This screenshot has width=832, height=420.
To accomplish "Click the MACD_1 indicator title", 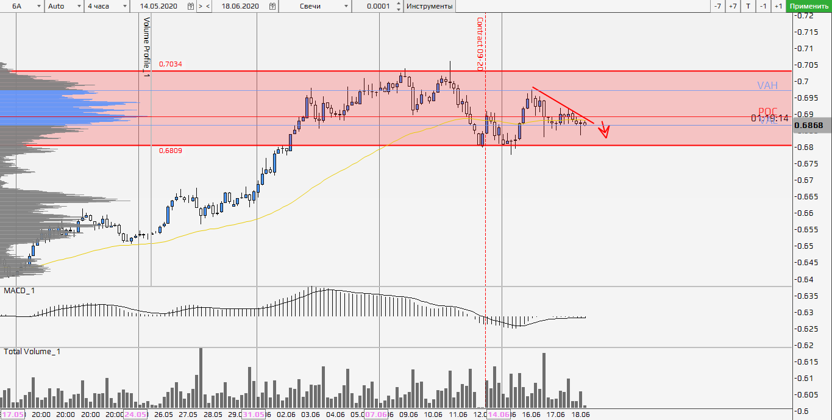I will 20,291.
